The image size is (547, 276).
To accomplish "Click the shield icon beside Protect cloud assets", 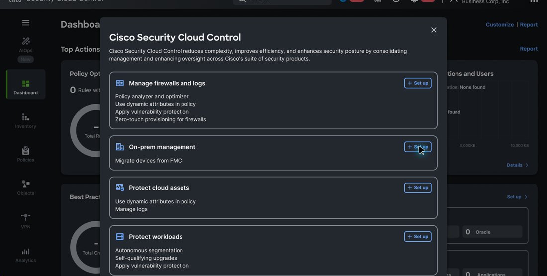I will (x=120, y=187).
